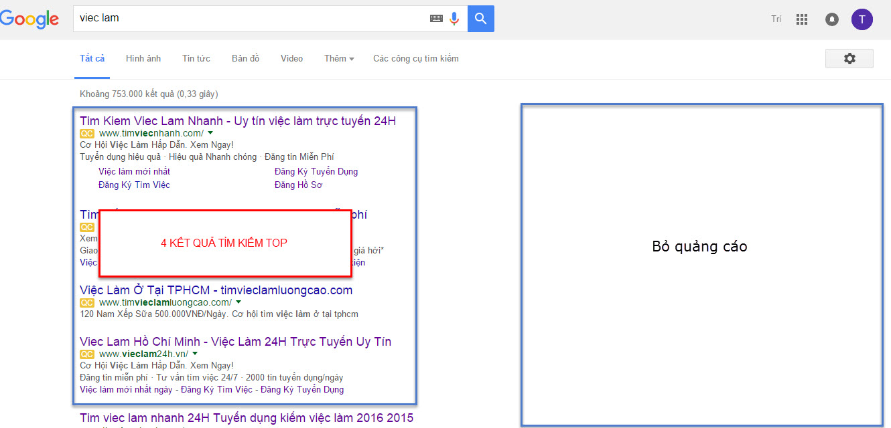The image size is (891, 428).
Task: Open the notifications bell icon
Action: (x=831, y=19)
